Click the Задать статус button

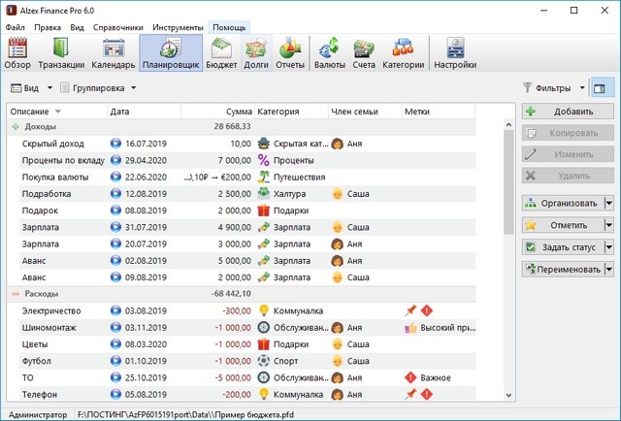(562, 247)
